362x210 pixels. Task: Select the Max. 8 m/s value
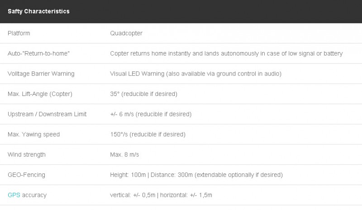coord(124,154)
